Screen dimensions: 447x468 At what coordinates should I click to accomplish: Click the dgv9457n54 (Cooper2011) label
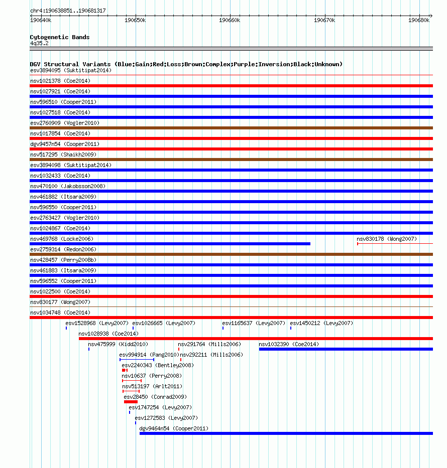(65, 144)
